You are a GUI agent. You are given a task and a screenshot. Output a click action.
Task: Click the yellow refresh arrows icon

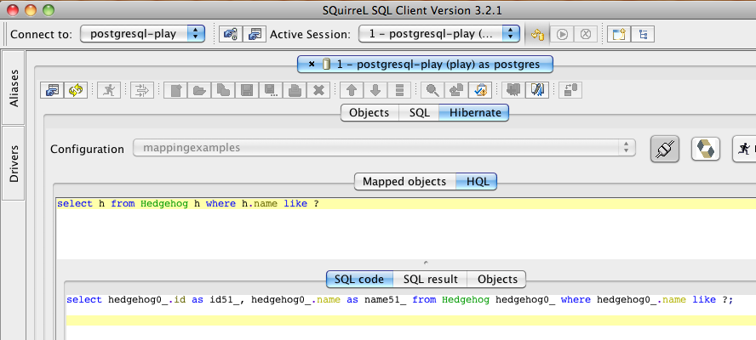click(x=76, y=90)
